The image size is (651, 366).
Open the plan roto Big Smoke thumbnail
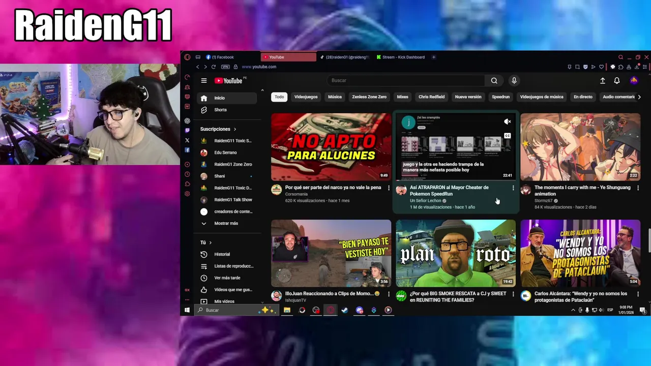pos(456,253)
